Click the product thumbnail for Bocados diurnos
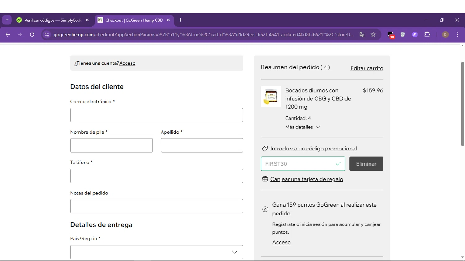The image size is (465, 261). tap(271, 96)
